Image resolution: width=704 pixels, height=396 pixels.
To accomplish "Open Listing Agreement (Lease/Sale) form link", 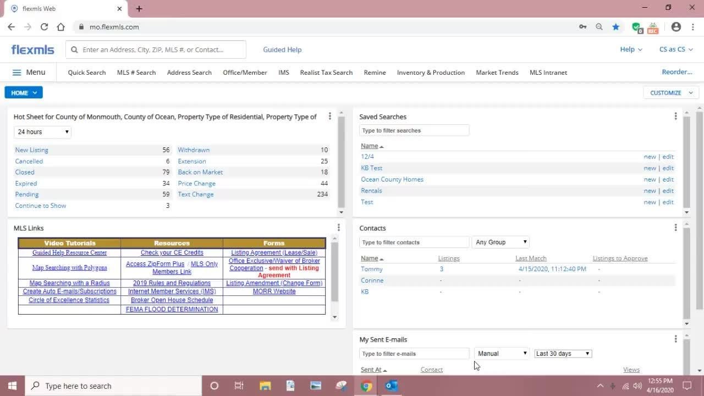I will tap(274, 253).
